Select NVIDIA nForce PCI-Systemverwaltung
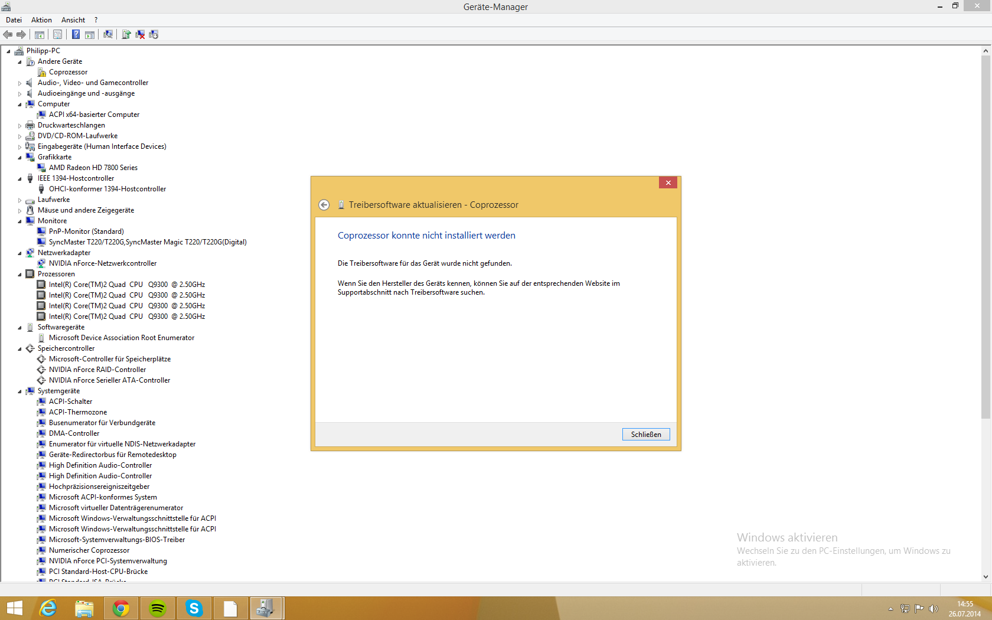The image size is (992, 620). [x=108, y=561]
